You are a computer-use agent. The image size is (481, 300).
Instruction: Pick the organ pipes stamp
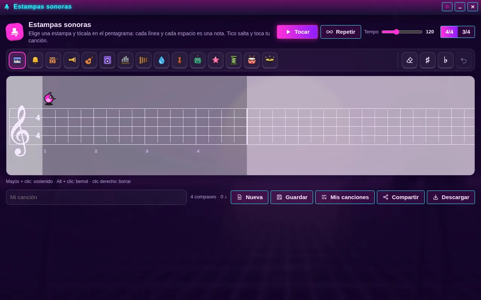click(x=126, y=60)
